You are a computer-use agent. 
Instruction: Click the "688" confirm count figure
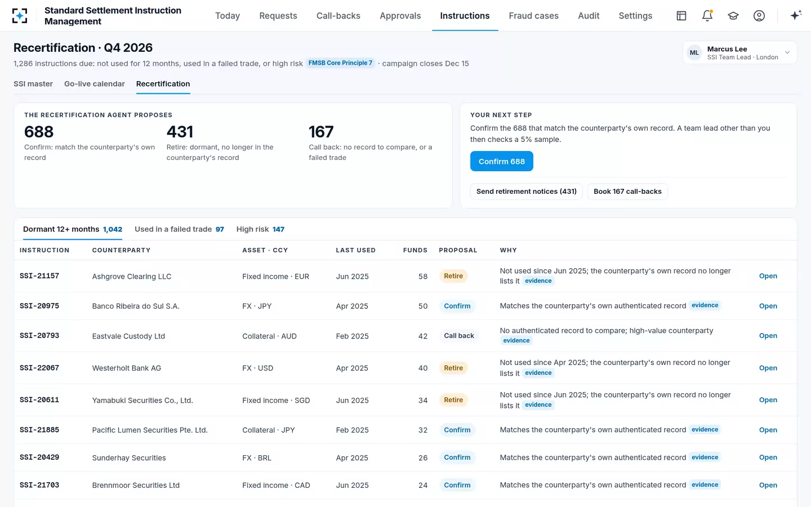pyautogui.click(x=39, y=132)
